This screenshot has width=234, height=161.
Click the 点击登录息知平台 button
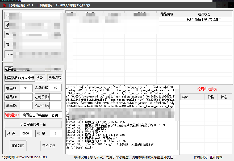[33, 124]
